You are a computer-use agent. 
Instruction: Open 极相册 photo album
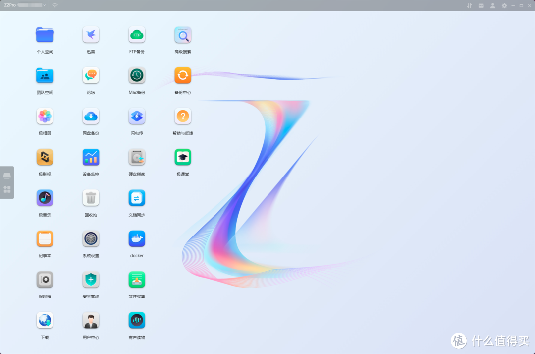click(45, 117)
